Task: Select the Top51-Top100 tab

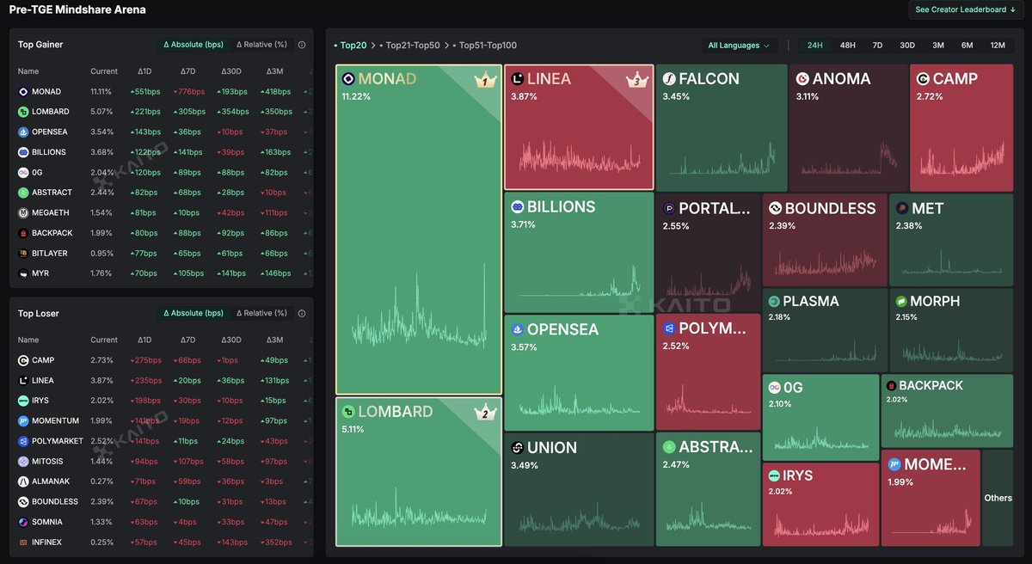Action: (x=484, y=46)
